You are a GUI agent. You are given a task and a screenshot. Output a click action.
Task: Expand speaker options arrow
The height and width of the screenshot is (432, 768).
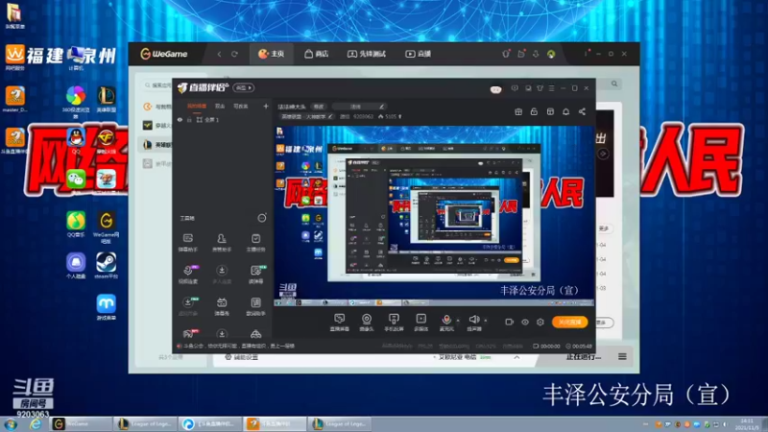click(x=486, y=321)
